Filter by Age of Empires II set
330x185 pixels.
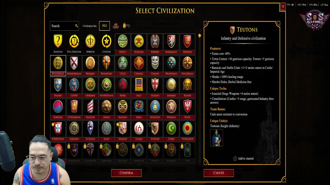116,26
